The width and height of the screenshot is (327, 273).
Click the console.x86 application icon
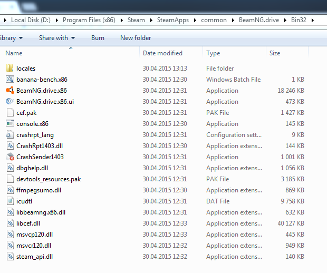10,123
